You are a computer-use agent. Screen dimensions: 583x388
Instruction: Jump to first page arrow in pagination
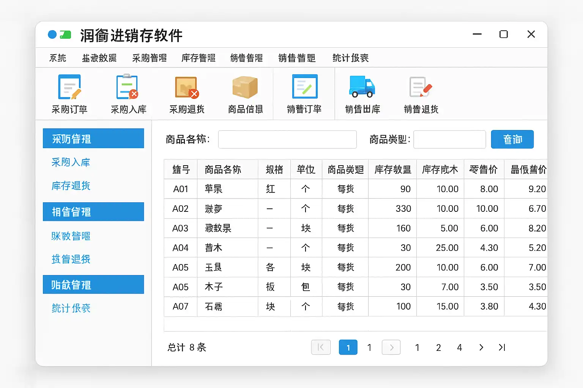[321, 347]
